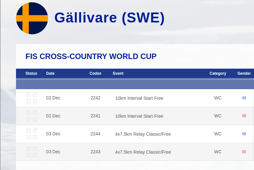
Task: Sort by the Date column header
Action: [x=50, y=73]
